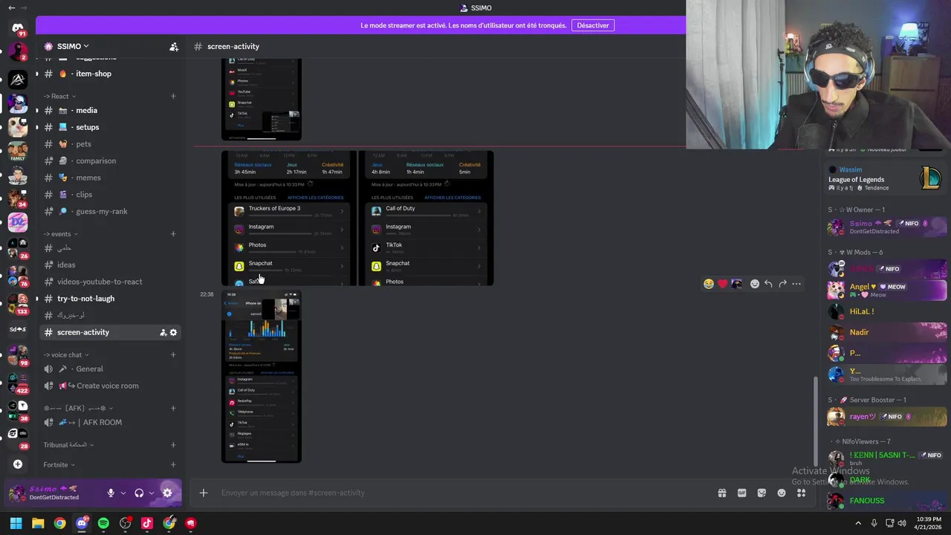This screenshot has width=951, height=535.
Task: Join Create voice room channel
Action: (110, 386)
